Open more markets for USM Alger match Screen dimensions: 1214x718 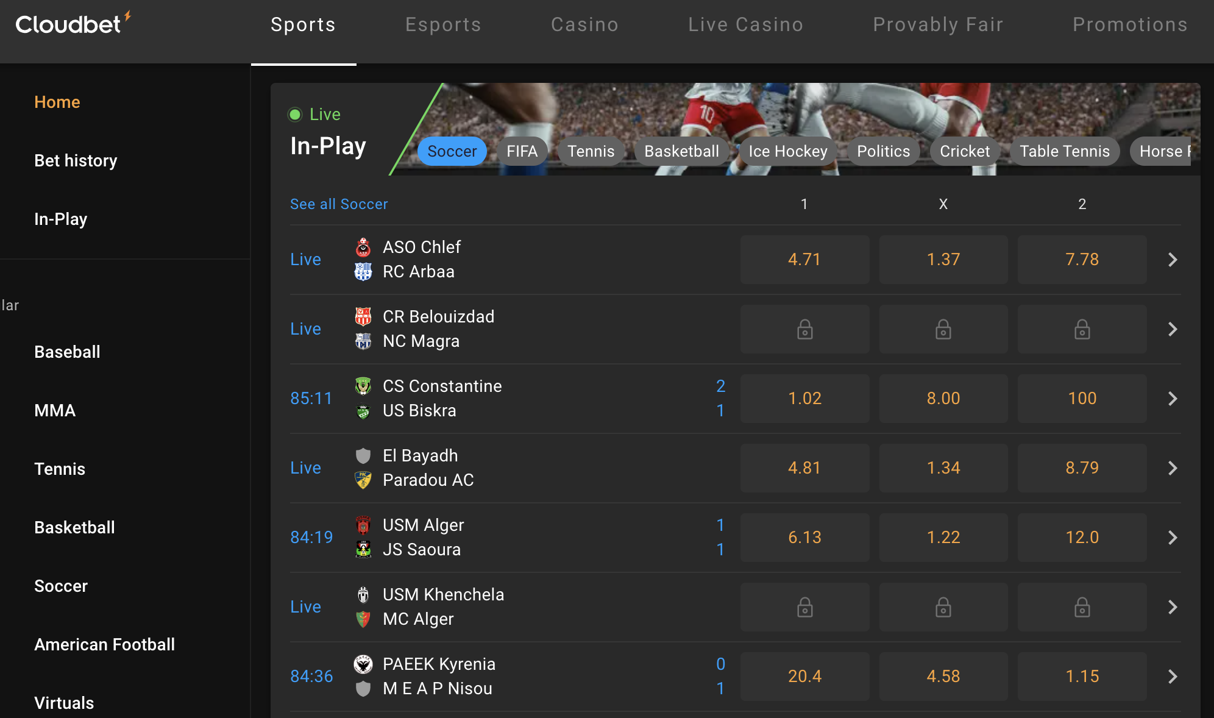[x=1173, y=538]
